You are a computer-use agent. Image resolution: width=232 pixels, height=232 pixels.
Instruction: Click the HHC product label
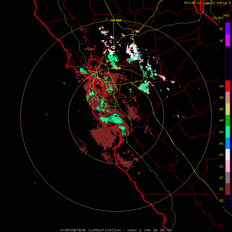tap(226, 15)
